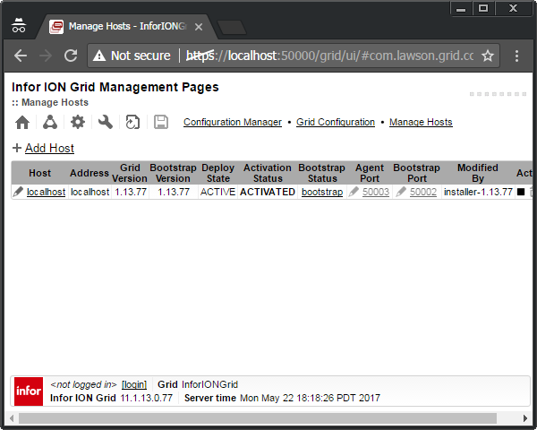Click the black square action icon
Viewport: 537px width, 430px height.
point(521,192)
